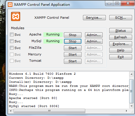Image resolution: width=135 pixels, height=116 pixels.
Task: Start the Mercury module
Action: (x=73, y=55)
